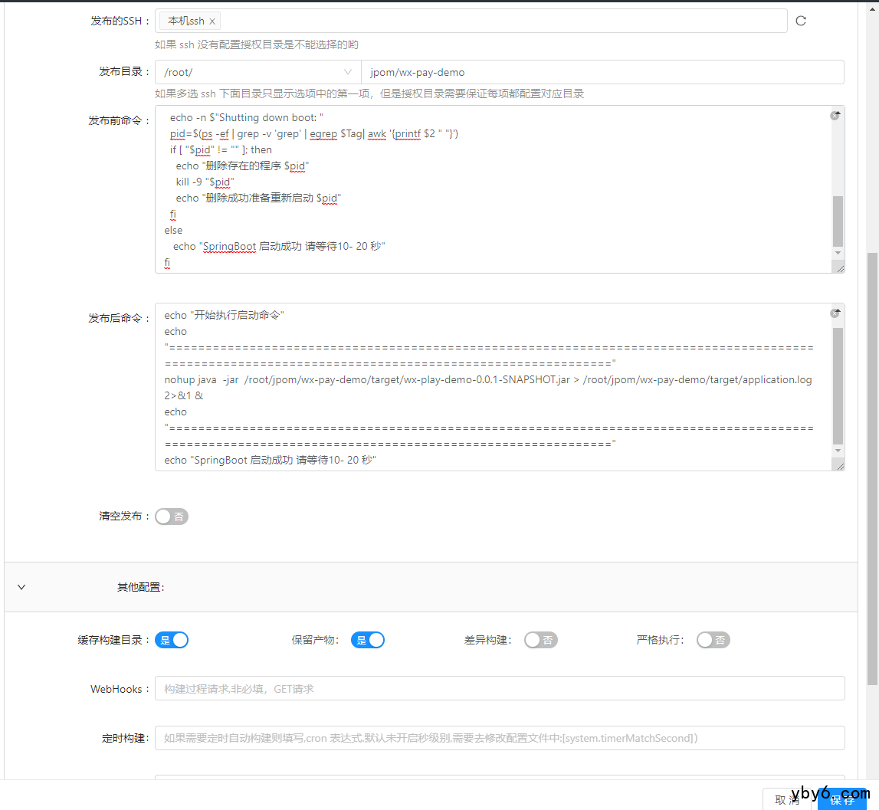879x810 pixels.
Task: Click the scroll-down arrow in 发布前命令 box
Action: [x=838, y=253]
